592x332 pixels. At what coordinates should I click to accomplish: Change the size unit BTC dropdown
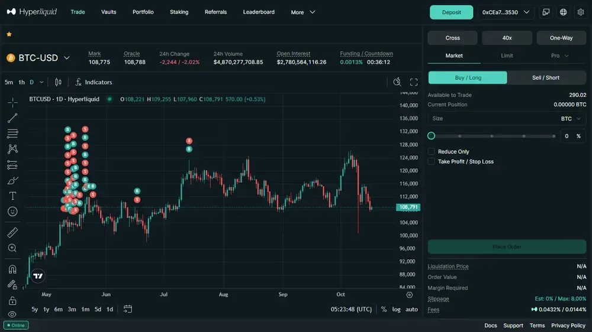coord(571,118)
